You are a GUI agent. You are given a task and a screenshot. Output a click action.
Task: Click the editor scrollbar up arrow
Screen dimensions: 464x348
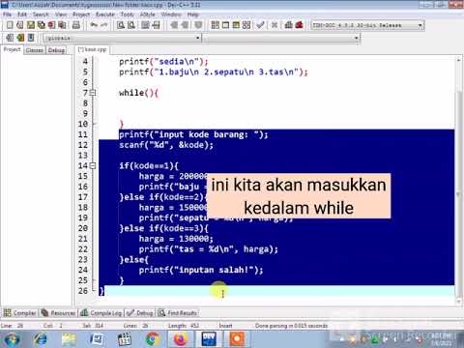click(x=458, y=61)
